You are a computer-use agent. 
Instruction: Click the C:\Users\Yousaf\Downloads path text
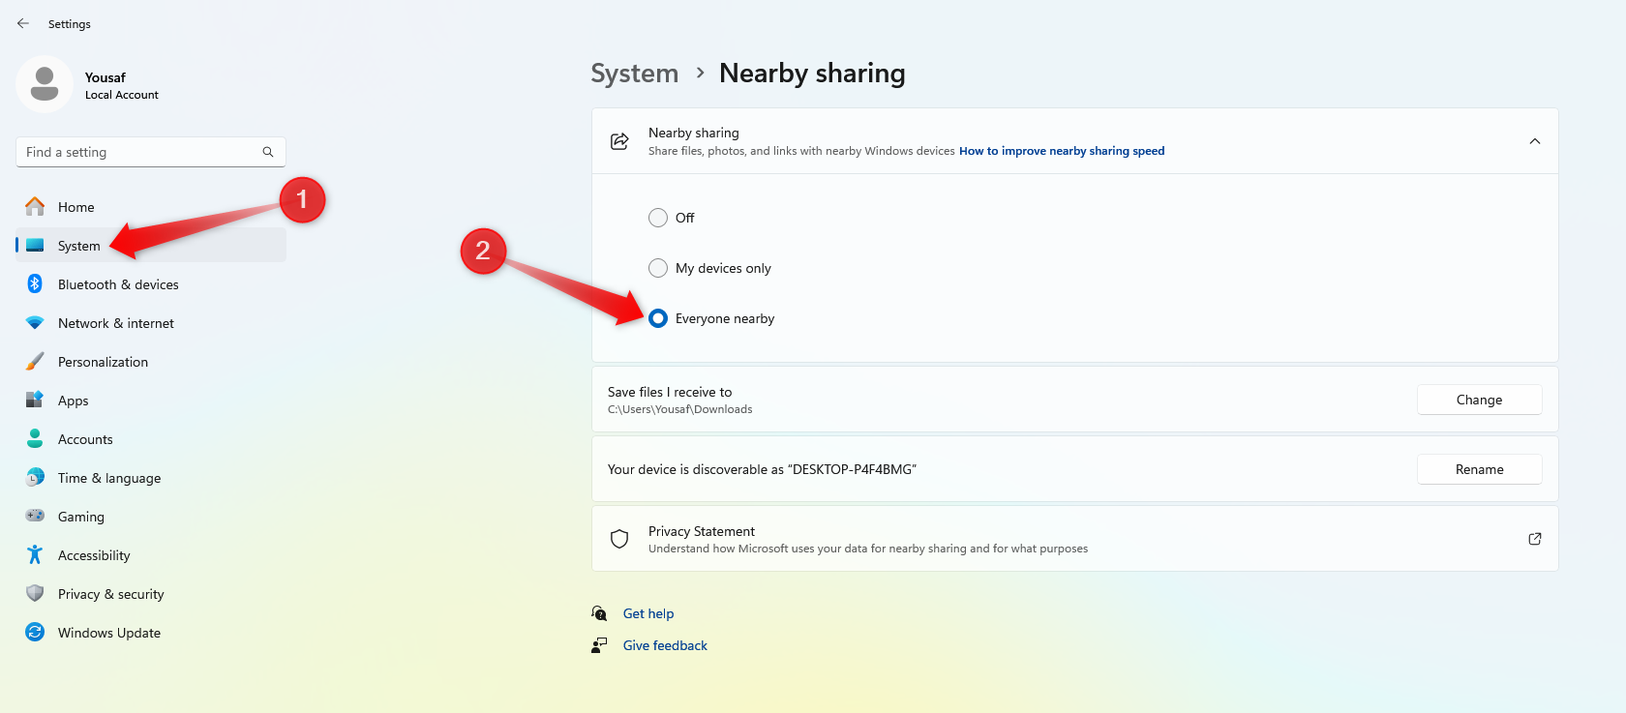(x=679, y=409)
